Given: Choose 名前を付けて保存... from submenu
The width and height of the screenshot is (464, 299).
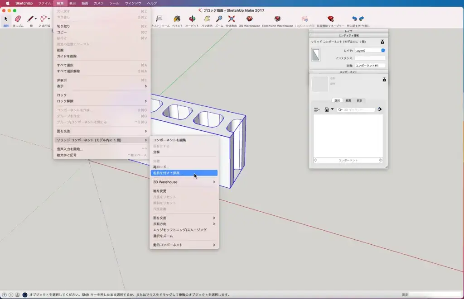Looking at the screenshot, I should pyautogui.click(x=184, y=173).
